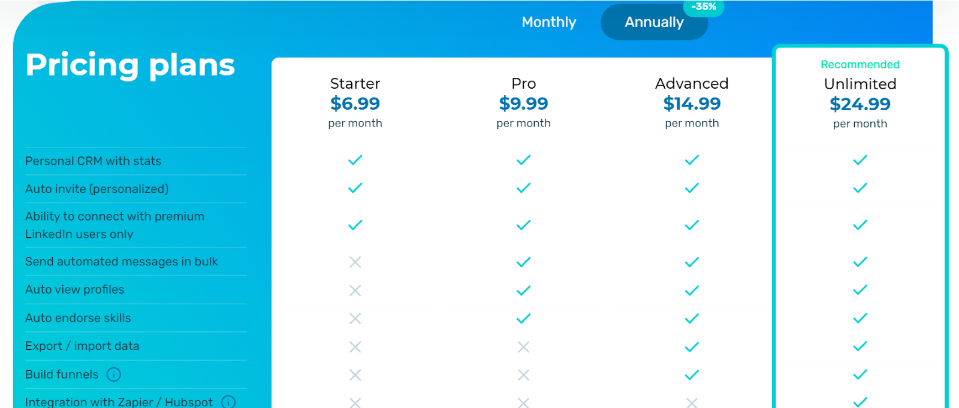The height and width of the screenshot is (408, 959).
Task: Click the Export / import data feature label
Action: click(x=82, y=346)
